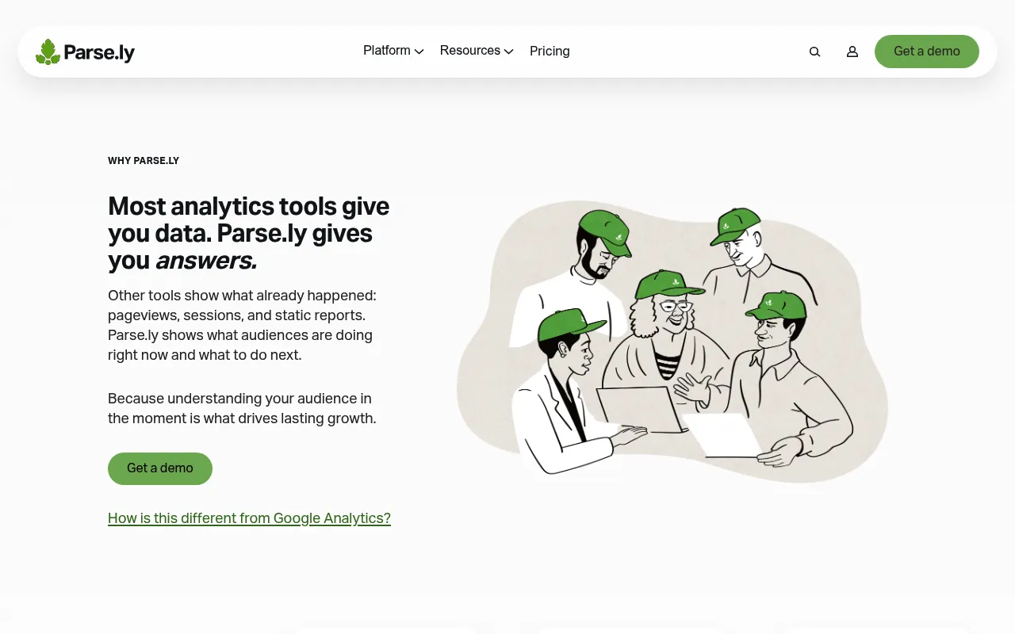This screenshot has height=634, width=1015.
Task: Click header Get a demo button
Action: tap(927, 52)
